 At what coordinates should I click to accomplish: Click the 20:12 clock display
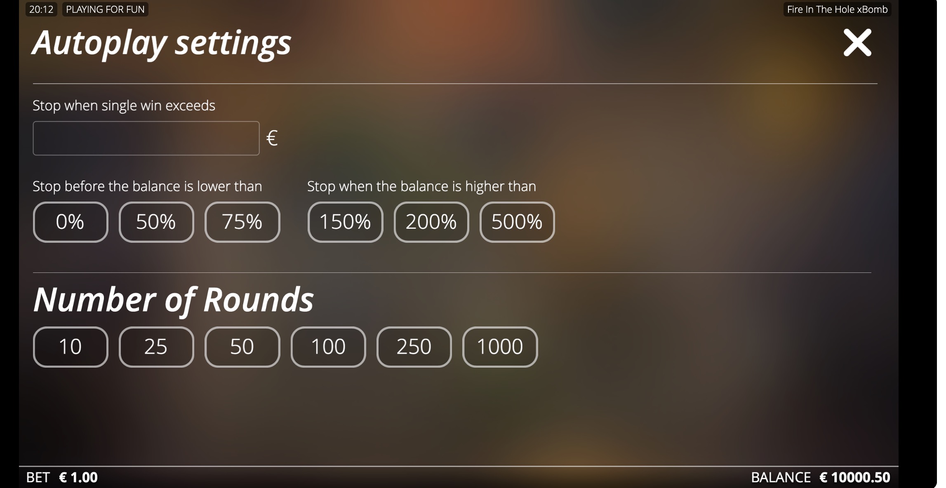coord(41,9)
